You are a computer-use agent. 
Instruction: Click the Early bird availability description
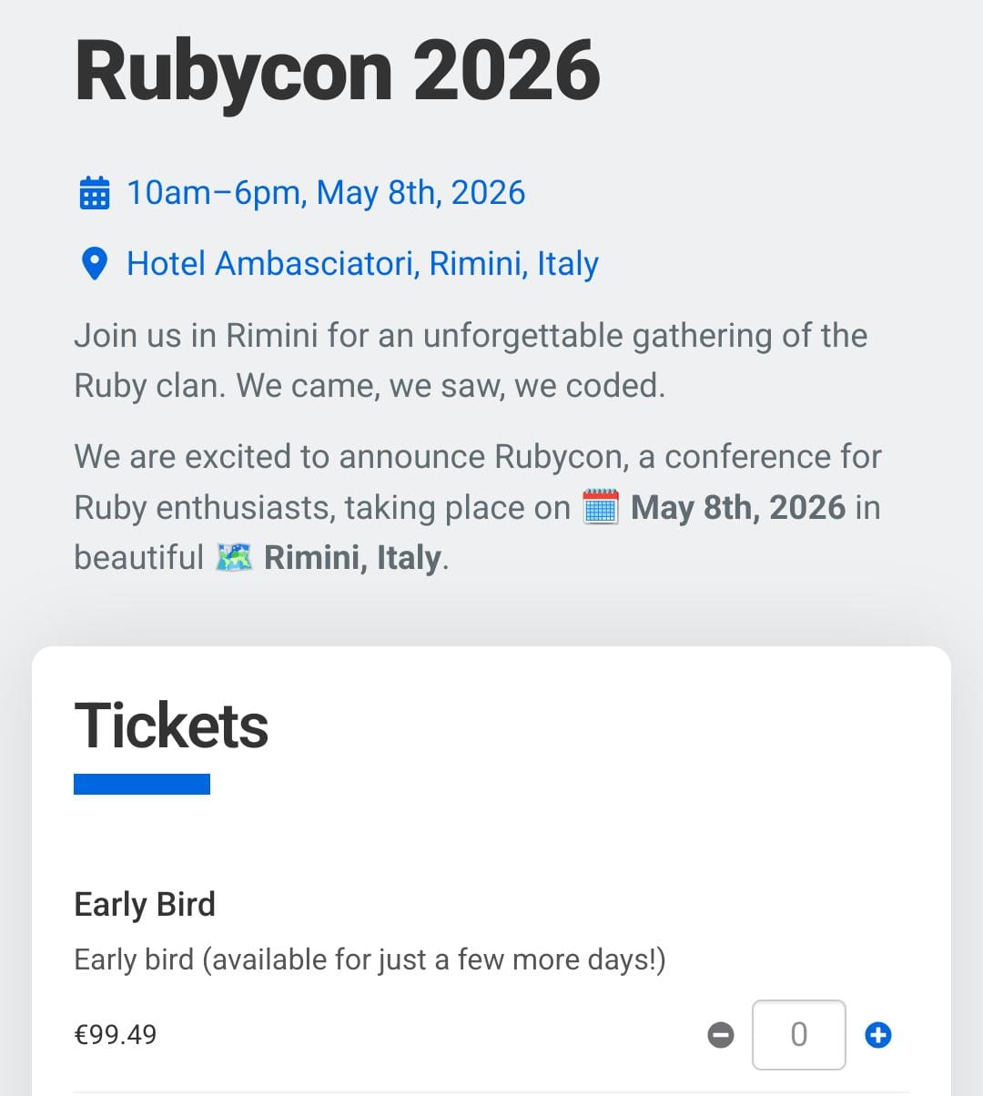point(370,959)
